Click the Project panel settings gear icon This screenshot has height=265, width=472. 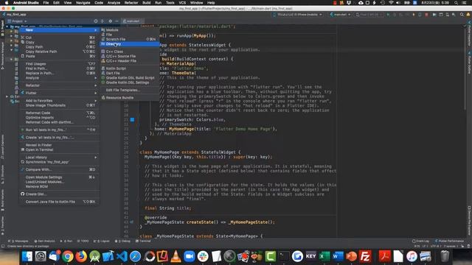(110, 21)
